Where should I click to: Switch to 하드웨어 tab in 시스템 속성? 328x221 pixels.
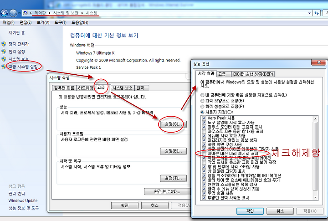85,88
